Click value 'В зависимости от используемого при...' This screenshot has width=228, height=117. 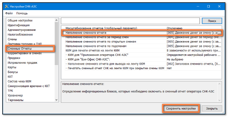pos(194,50)
